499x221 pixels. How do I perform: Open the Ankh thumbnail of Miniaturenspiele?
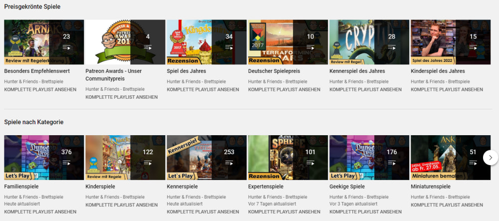451,158
